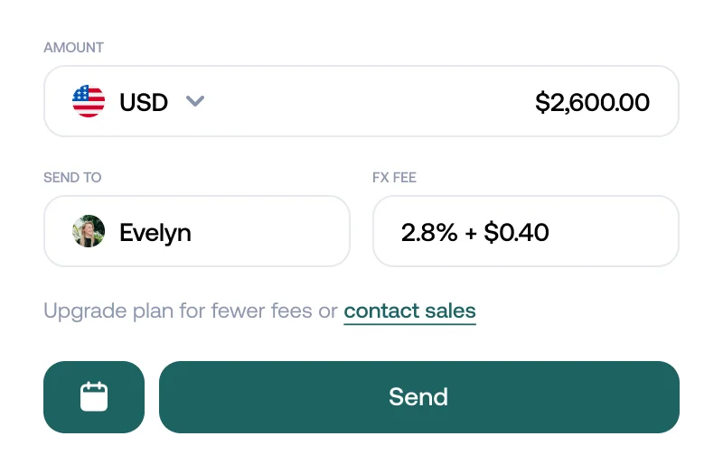Viewport: 723px width, 473px height.
Task: Focus the empty middle of the amount field
Action: pos(361,102)
